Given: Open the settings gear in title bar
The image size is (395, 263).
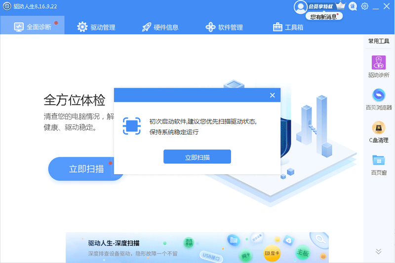Looking at the screenshot, I should pos(365,6).
